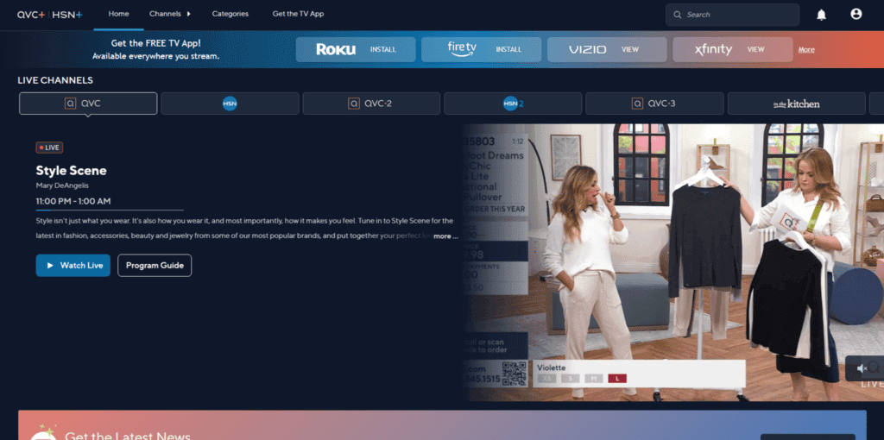Select the QVC-2 live channel tab
Image resolution: width=884 pixels, height=440 pixels.
371,104
